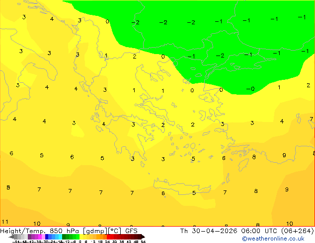Click the dark maroon right arrow of scale
This screenshot has width=315, height=243.
(143, 237)
